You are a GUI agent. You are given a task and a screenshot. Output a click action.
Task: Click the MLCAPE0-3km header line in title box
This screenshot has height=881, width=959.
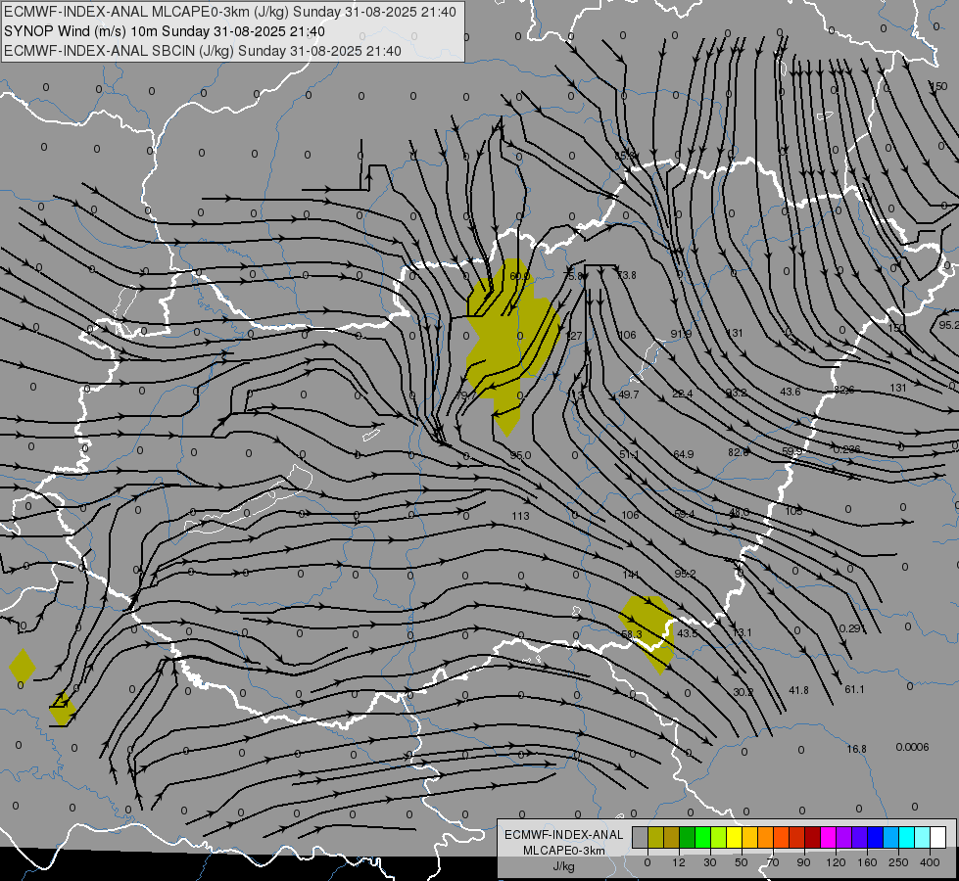230,12
